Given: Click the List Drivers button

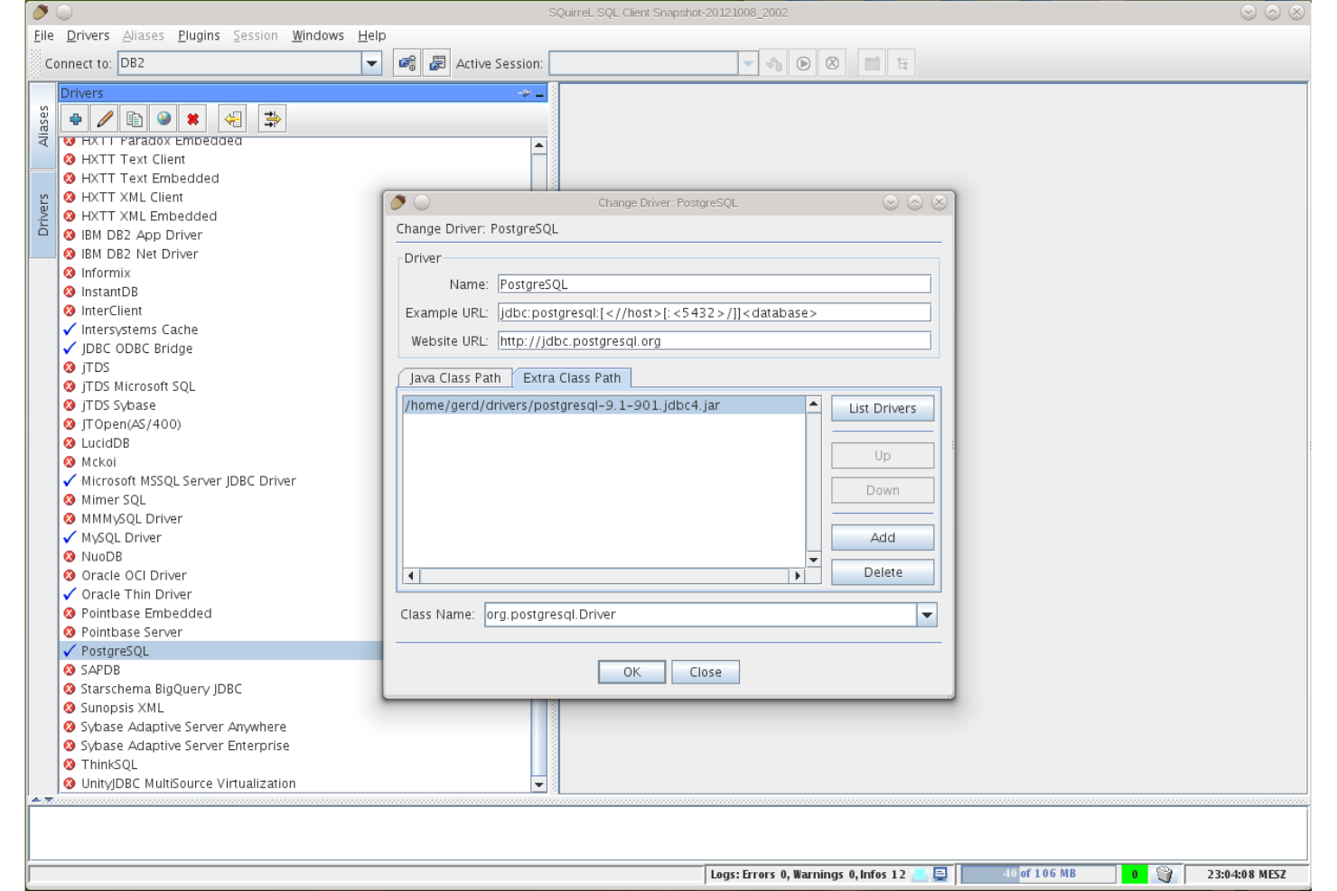Looking at the screenshot, I should (882, 408).
